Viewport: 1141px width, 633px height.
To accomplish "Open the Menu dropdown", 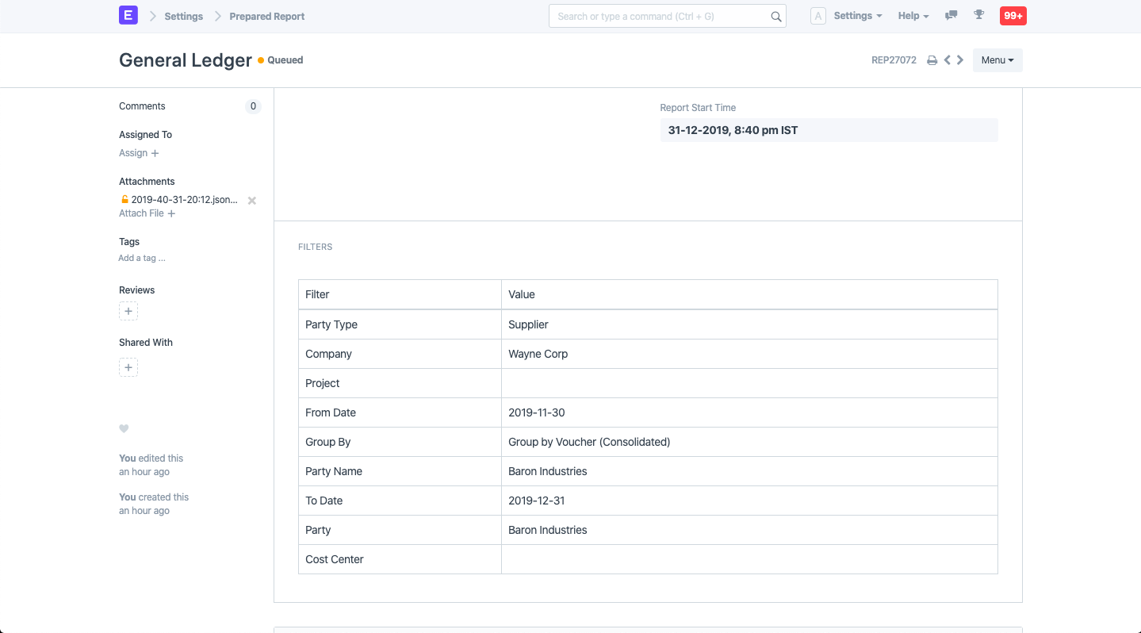I will tap(997, 59).
